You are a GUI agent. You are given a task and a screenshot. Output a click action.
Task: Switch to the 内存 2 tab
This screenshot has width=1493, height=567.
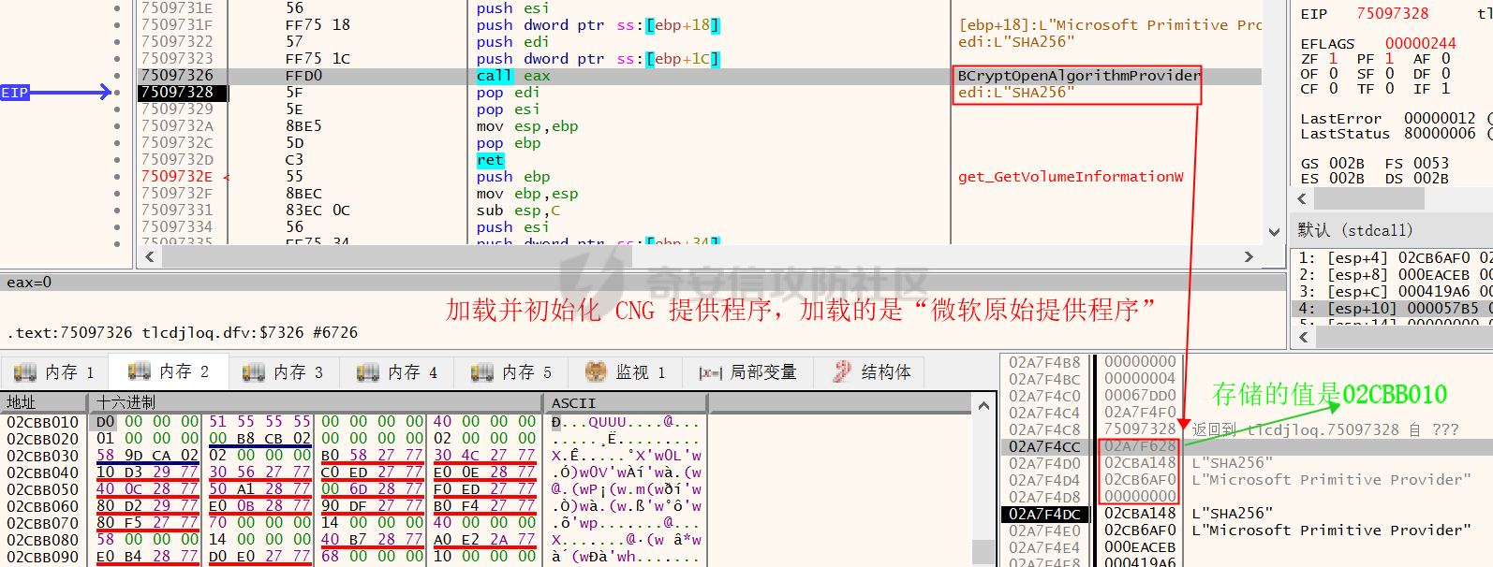click(x=169, y=372)
